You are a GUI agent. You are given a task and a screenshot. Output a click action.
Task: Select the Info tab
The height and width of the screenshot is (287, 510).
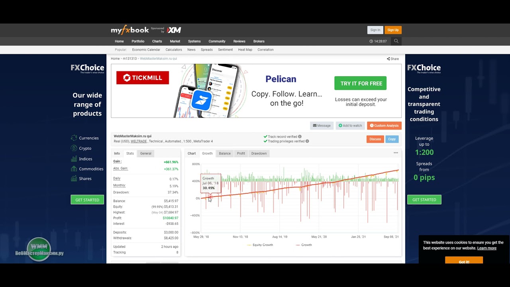point(117,153)
